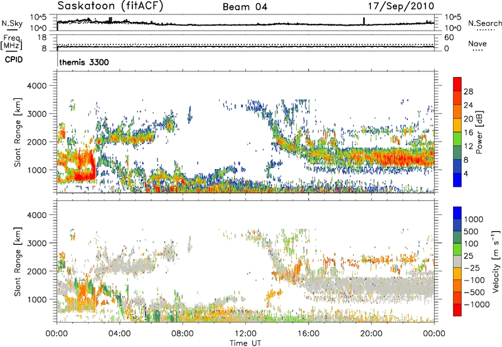The height and width of the screenshot is (347, 502).
Task: Select the 'Beam 04' header label
Action: 245,7
